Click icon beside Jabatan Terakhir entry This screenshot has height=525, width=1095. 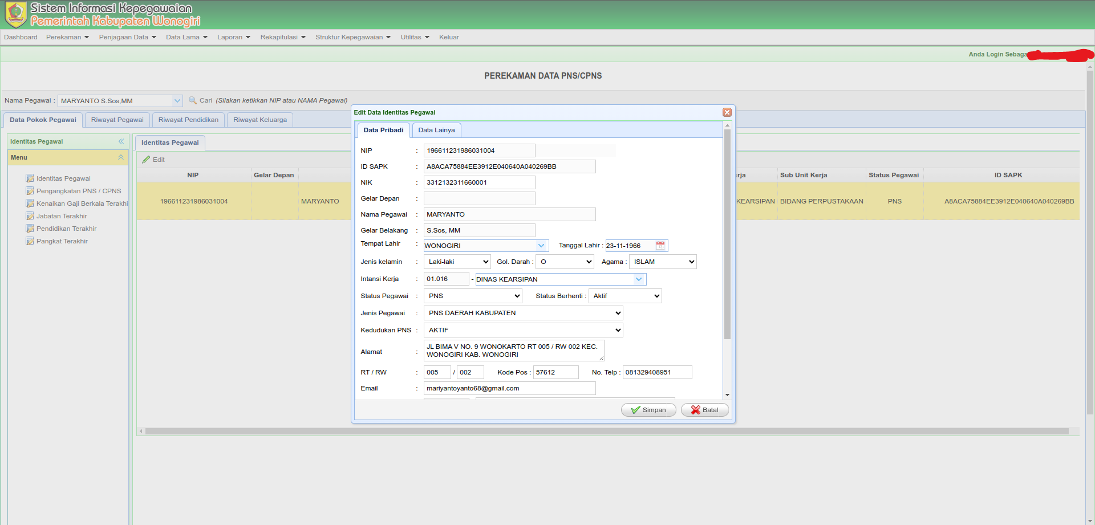(30, 216)
